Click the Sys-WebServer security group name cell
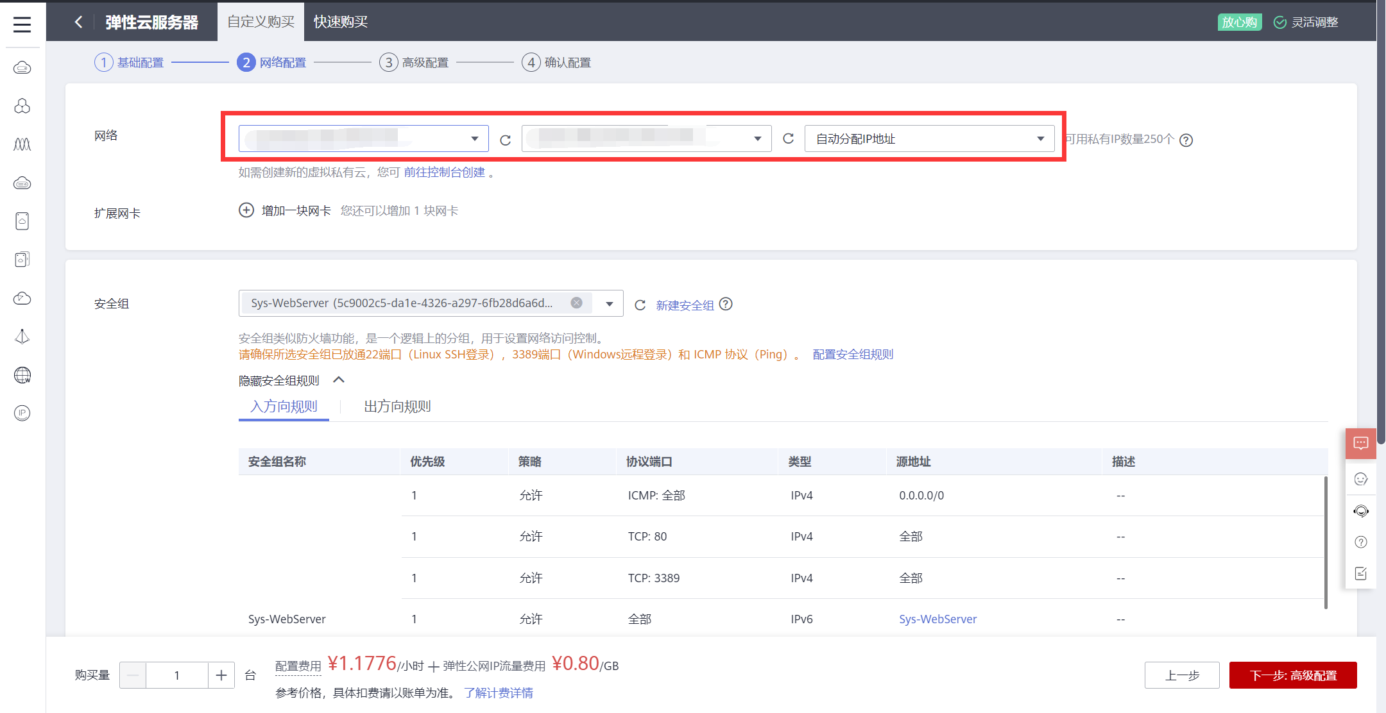 (287, 619)
